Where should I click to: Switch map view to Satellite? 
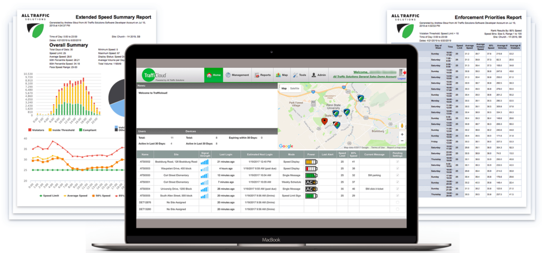[294, 88]
